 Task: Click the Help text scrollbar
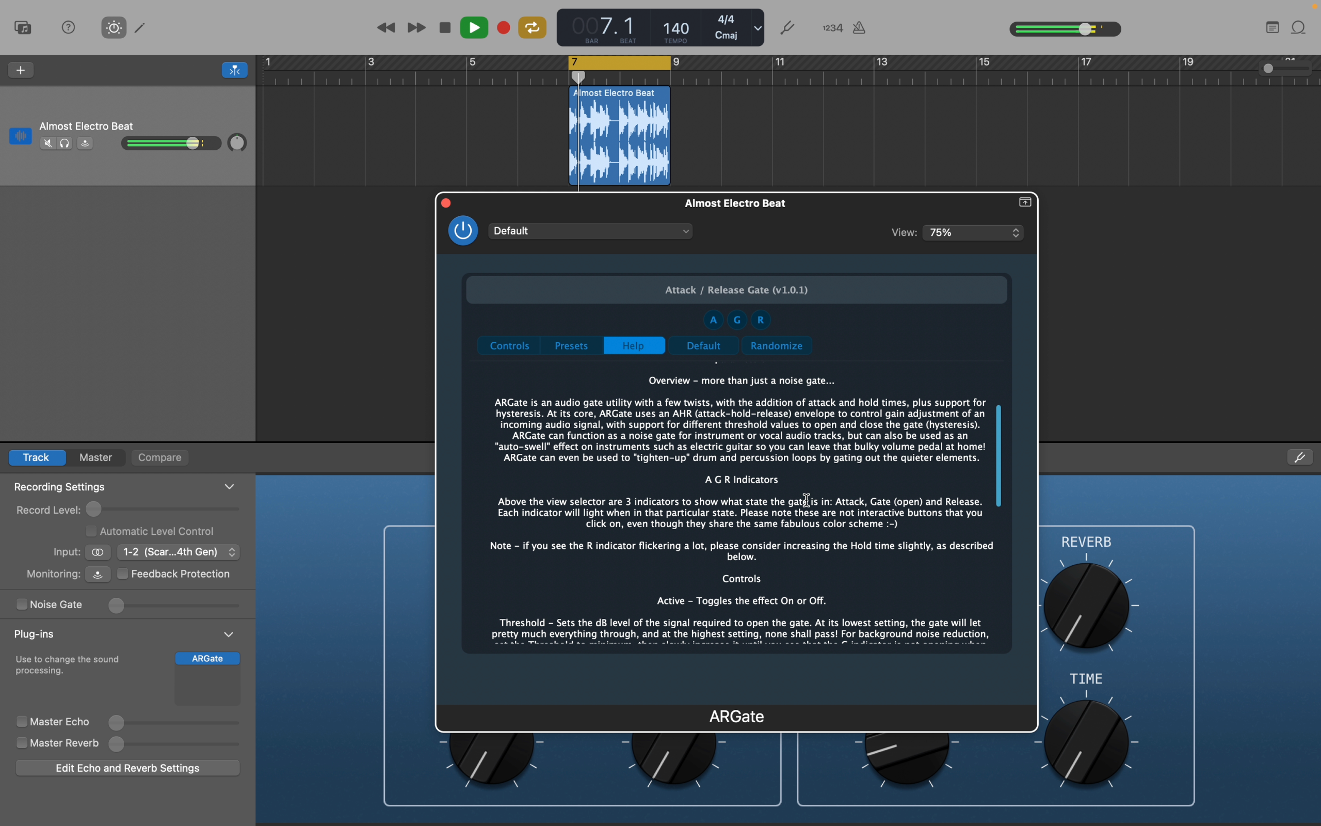(x=999, y=456)
